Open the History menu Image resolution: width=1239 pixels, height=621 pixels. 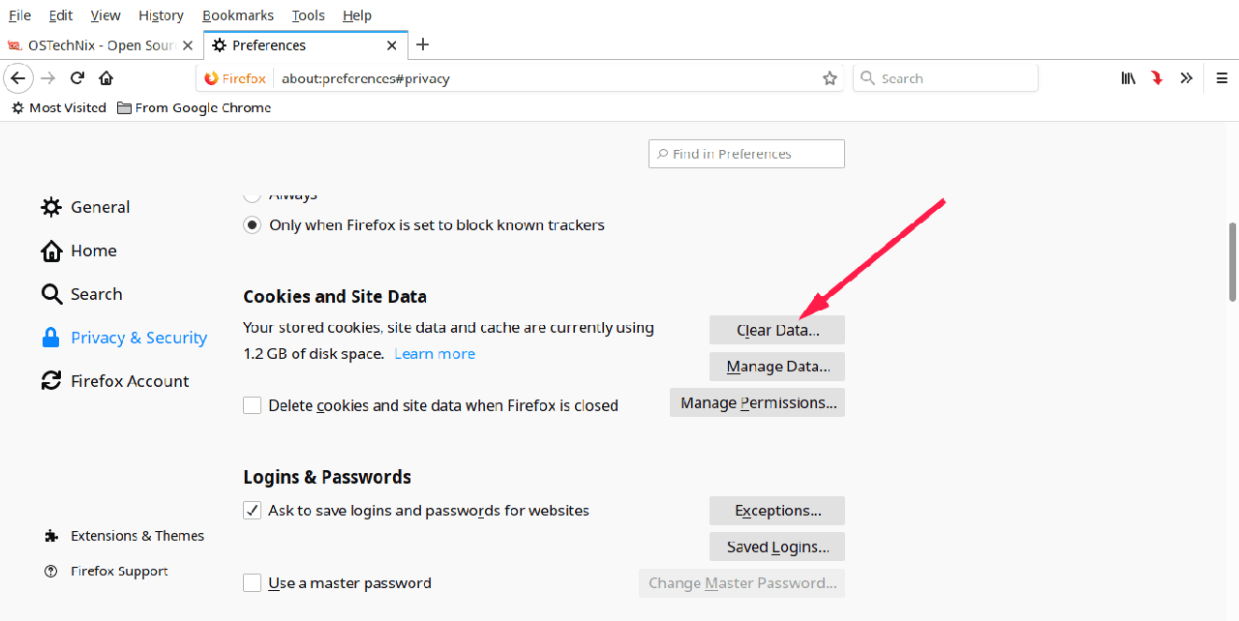coord(161,15)
